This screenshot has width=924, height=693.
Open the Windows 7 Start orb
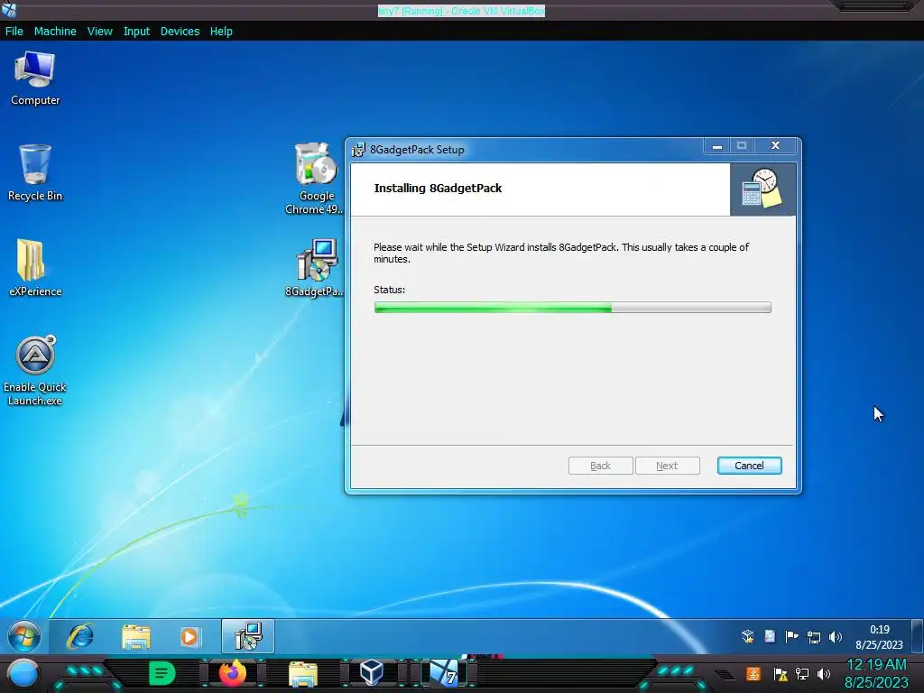click(x=24, y=636)
